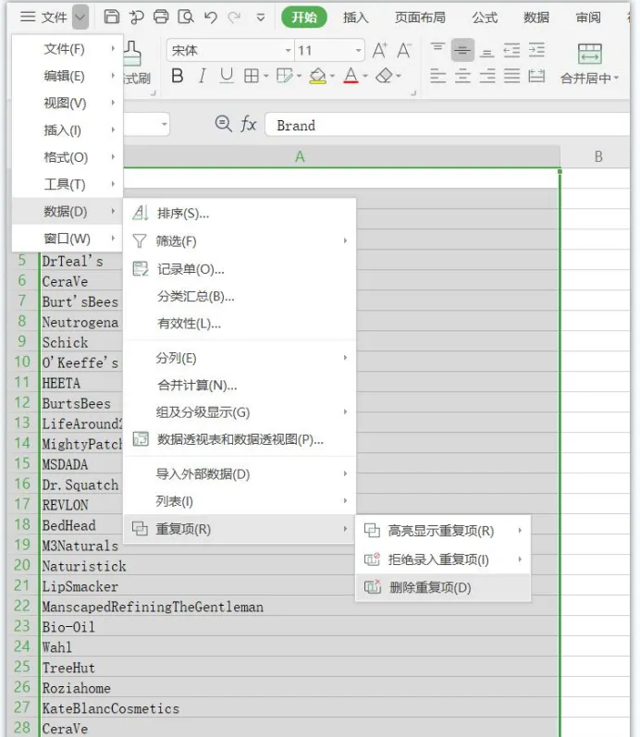Screen dimensions: 640x737
Task: Switch to the 数据 ribbon tab
Action: [x=536, y=18]
